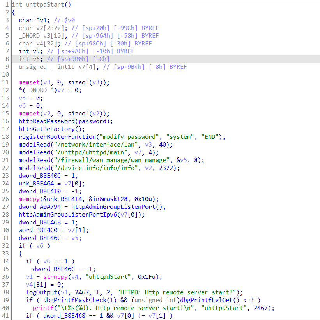The width and height of the screenshot is (320, 320).
Task: Click the "// $v0" register comment
Action: click(64, 20)
